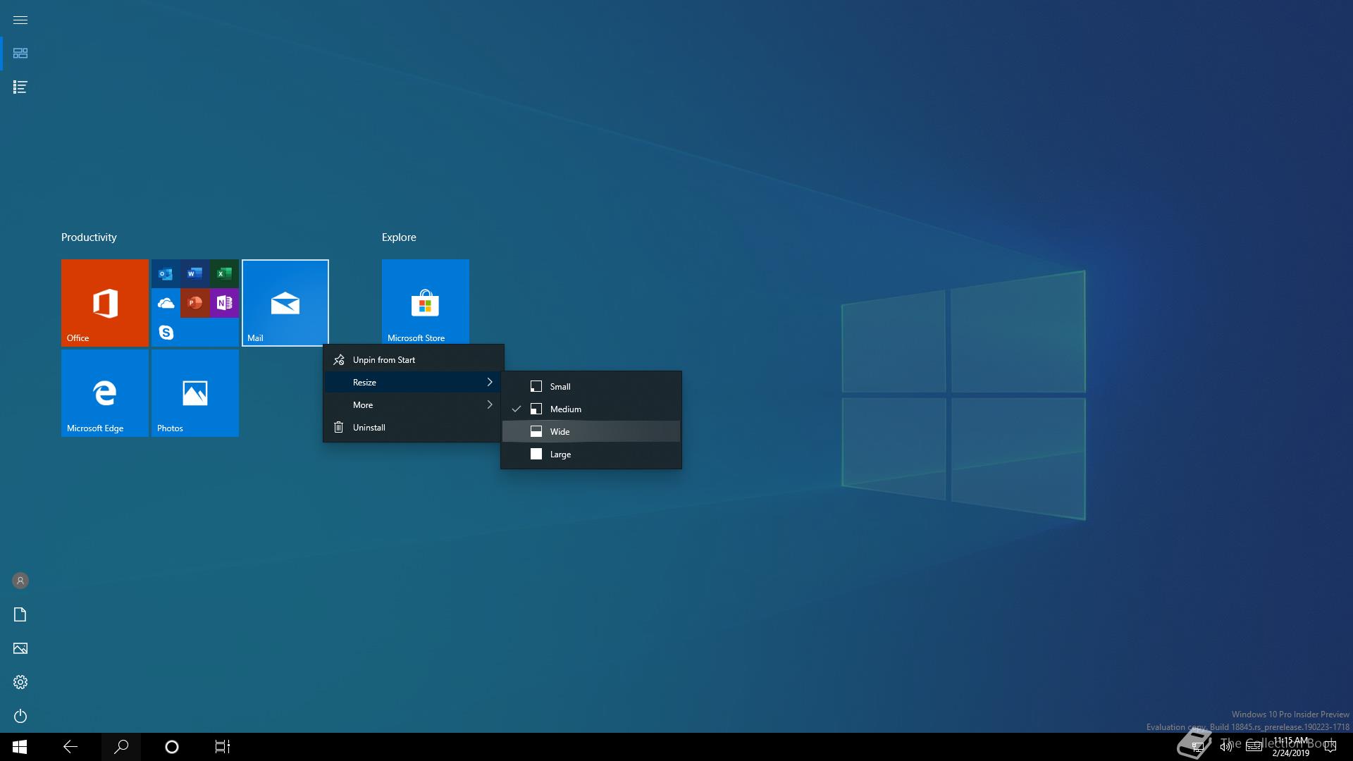
Task: Click the Productivity group header
Action: (89, 237)
